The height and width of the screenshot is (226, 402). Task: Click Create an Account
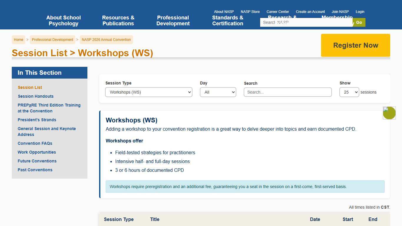pyautogui.click(x=310, y=12)
